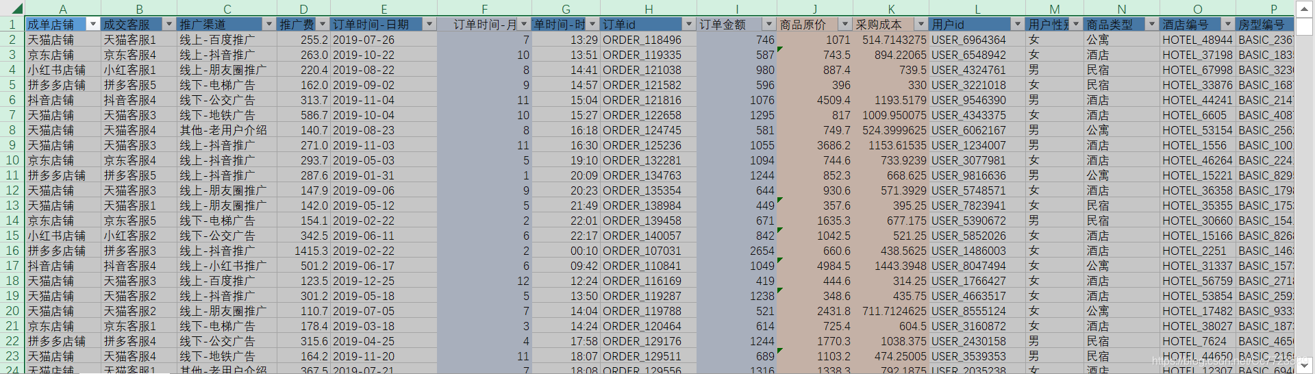The image size is (1315, 374).
Task: Open the 商品原价 filter dropdown
Action: pos(845,25)
